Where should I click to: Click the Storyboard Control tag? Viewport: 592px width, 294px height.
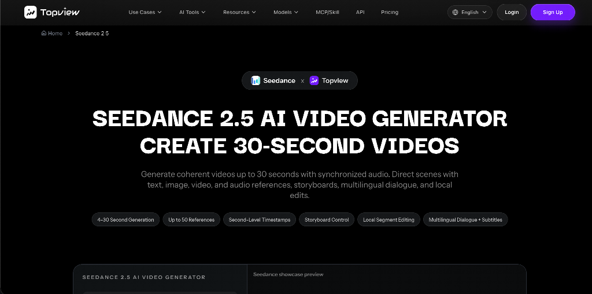click(x=327, y=219)
